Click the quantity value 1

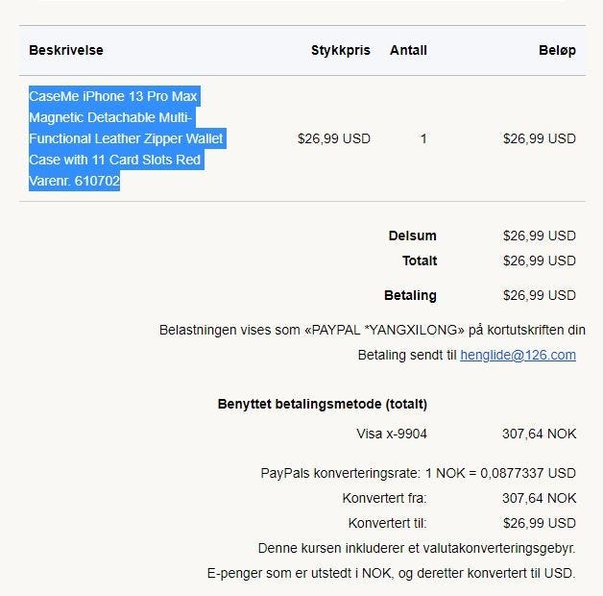(x=423, y=138)
